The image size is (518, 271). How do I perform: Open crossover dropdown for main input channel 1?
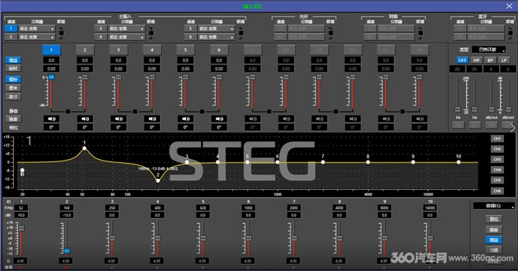(37, 28)
